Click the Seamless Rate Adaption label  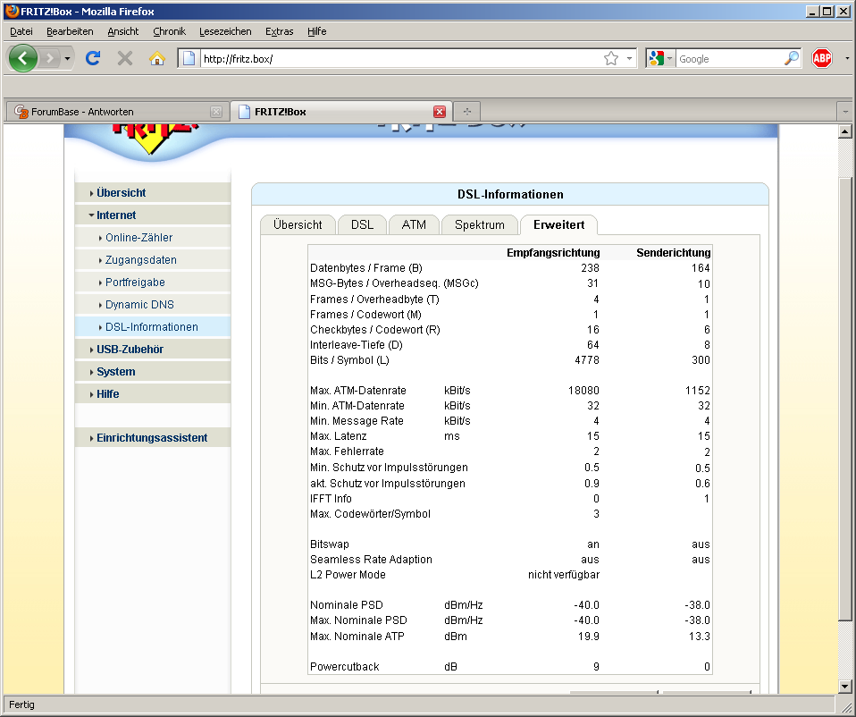371,560
